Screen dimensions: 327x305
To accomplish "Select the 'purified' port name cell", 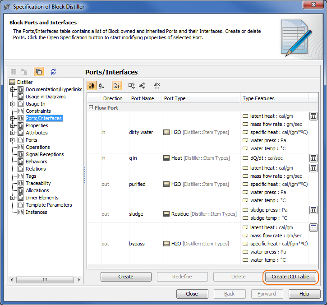I will (146, 184).
